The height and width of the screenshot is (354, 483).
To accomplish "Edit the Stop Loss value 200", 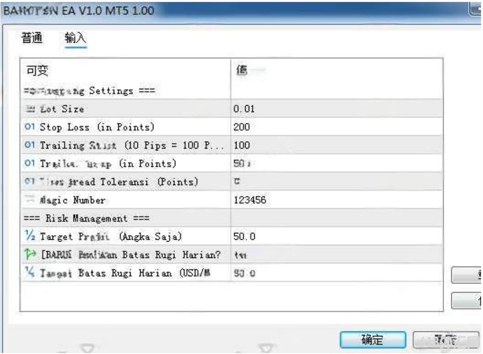I will (x=336, y=127).
